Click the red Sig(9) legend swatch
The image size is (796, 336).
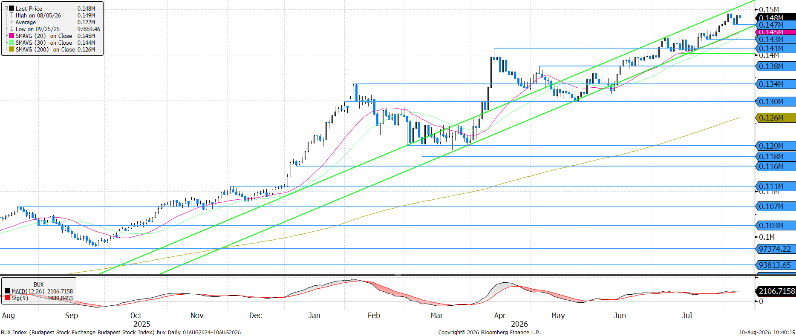(8, 298)
